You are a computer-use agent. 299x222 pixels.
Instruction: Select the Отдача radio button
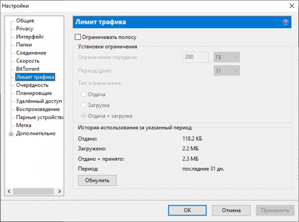click(84, 94)
